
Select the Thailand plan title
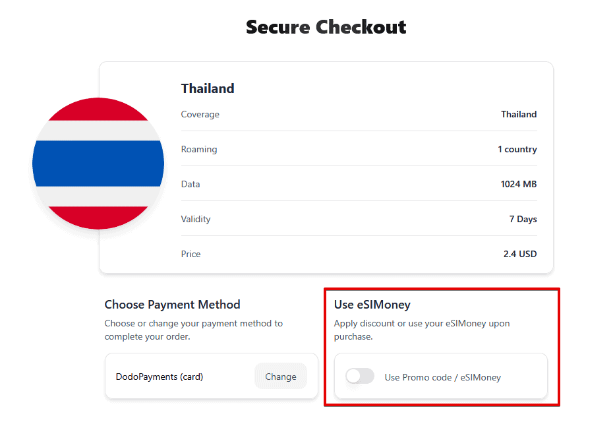pos(208,88)
